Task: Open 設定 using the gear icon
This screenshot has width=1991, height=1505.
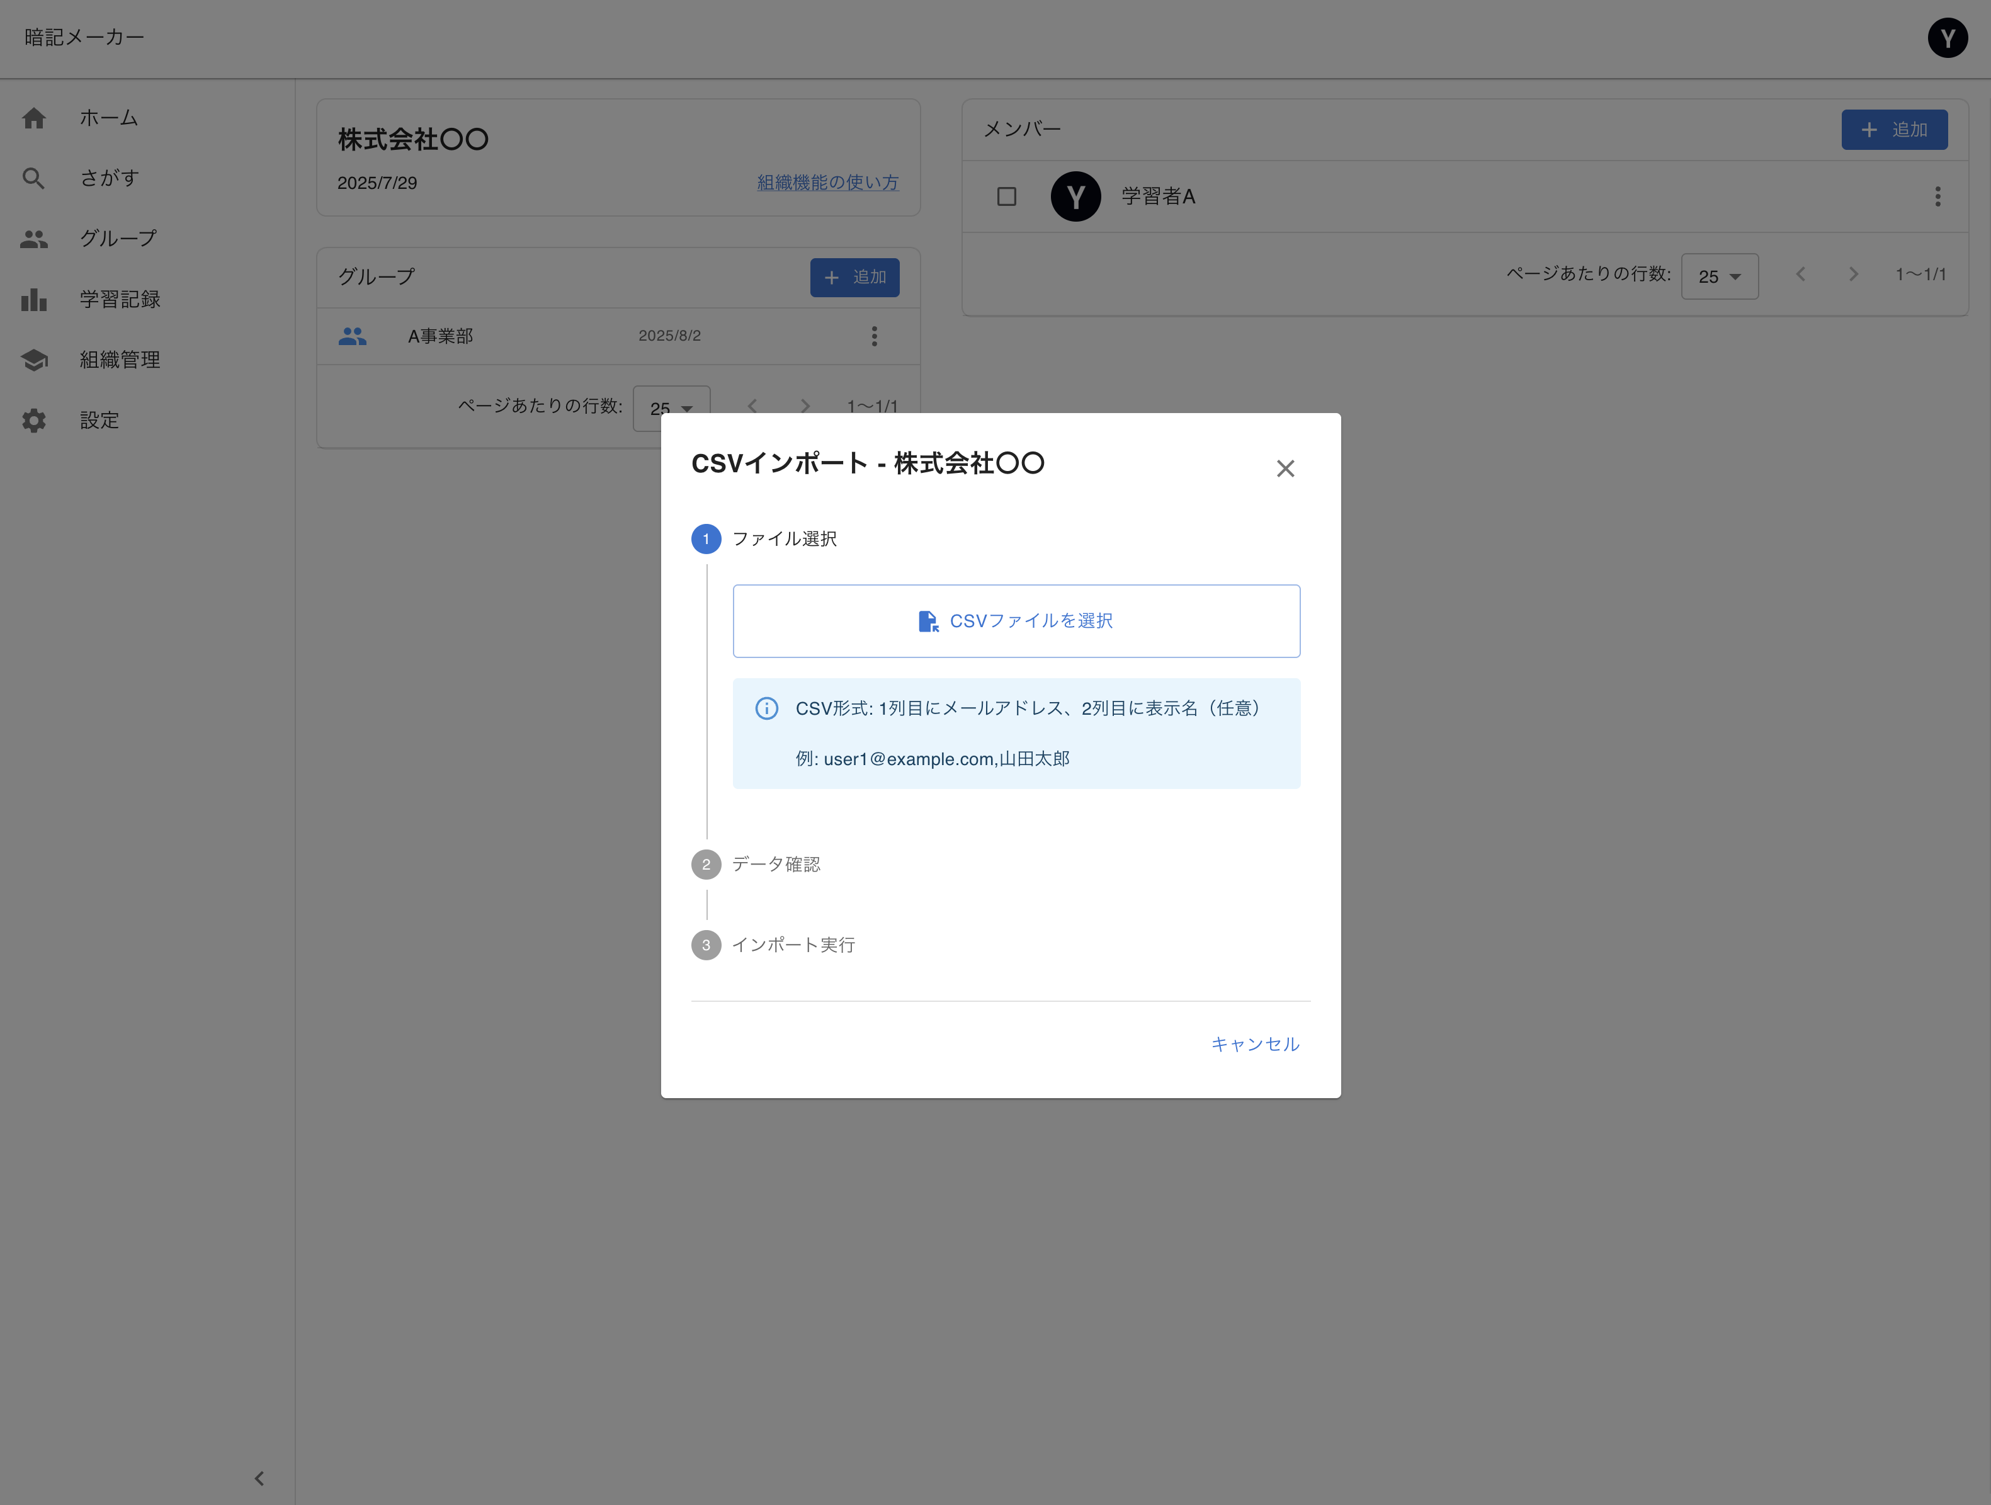Action: coord(34,419)
